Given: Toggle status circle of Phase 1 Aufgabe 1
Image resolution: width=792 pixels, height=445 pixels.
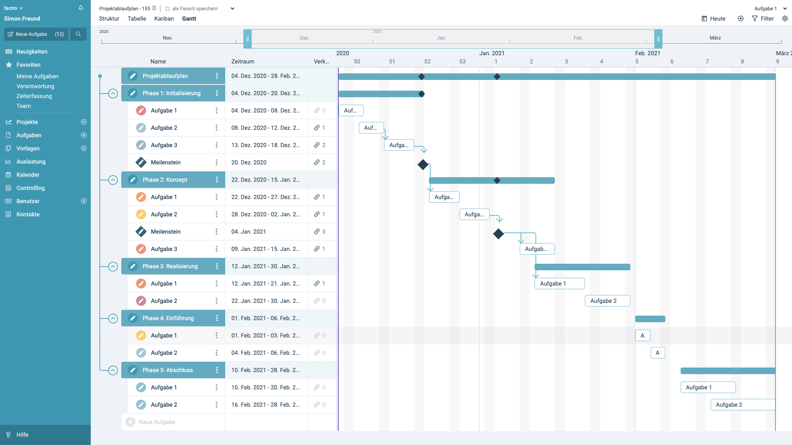Looking at the screenshot, I should (141, 110).
